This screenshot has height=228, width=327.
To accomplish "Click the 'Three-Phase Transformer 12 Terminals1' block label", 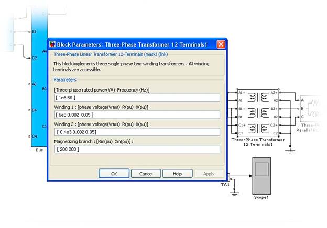I will pos(258,142).
